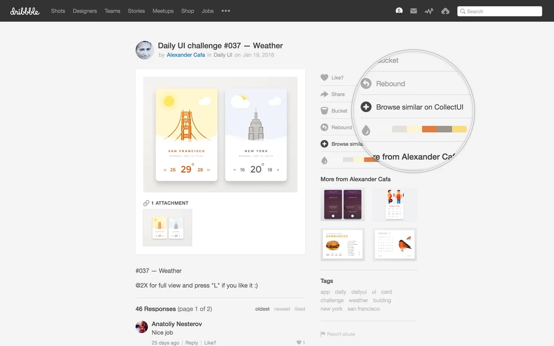Click the cloud upload icon

pos(445,11)
